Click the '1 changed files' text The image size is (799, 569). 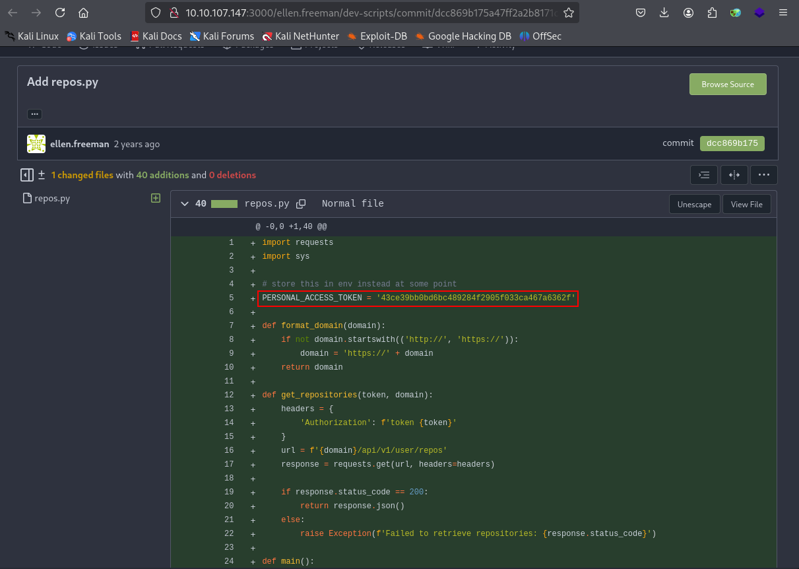[x=82, y=175]
